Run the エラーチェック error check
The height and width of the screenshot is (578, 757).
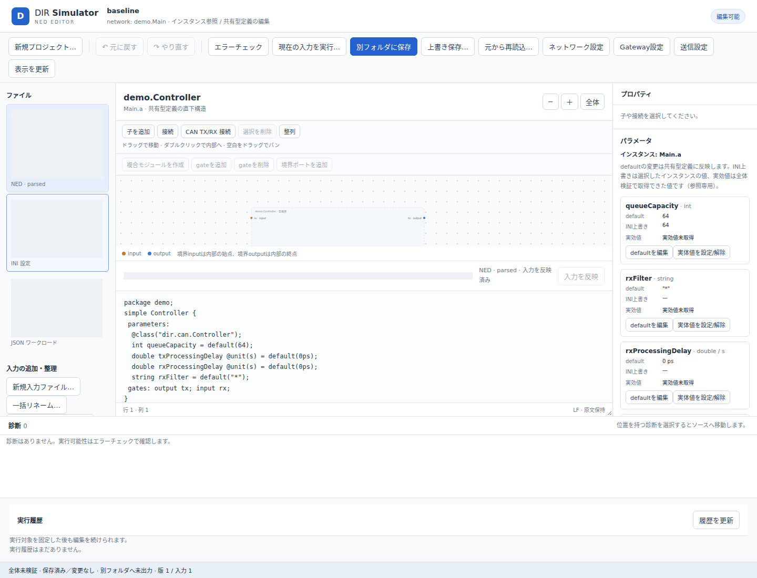click(238, 47)
